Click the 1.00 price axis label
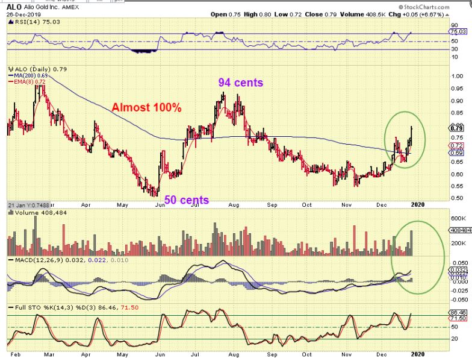Viewport: 472px width, 358px height. pyautogui.click(x=458, y=76)
